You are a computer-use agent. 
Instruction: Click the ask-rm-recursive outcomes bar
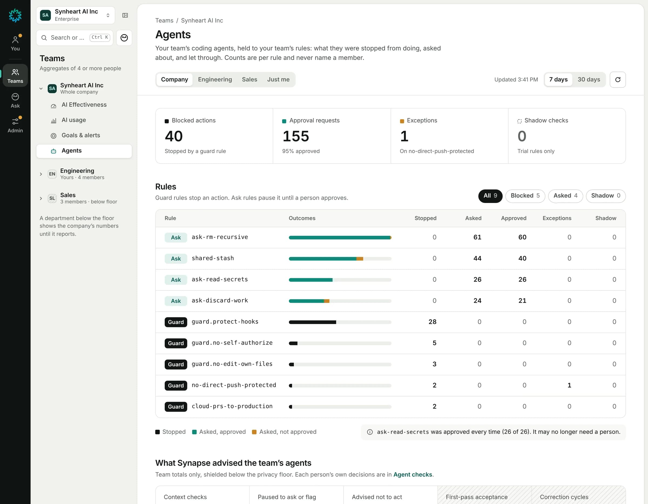(340, 237)
